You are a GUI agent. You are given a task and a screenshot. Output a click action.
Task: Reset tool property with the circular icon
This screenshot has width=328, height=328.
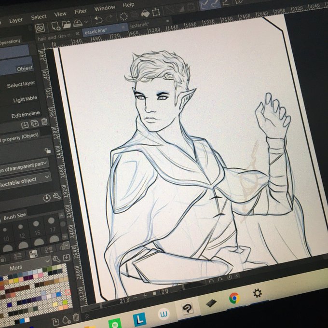[x=47, y=198]
